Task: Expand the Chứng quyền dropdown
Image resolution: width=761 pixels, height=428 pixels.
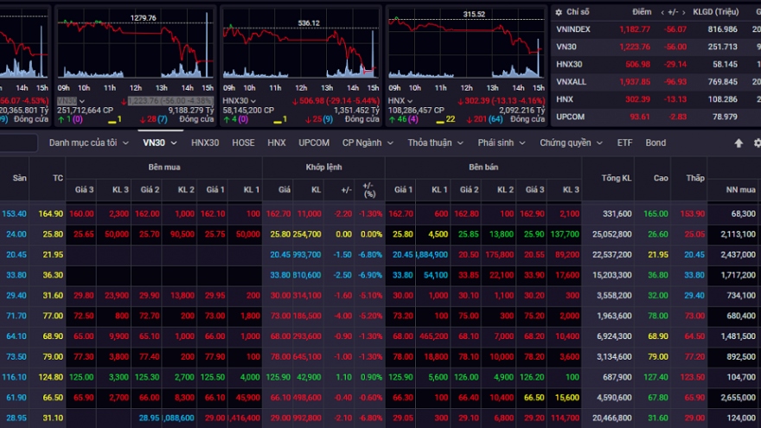Action: tap(572, 143)
